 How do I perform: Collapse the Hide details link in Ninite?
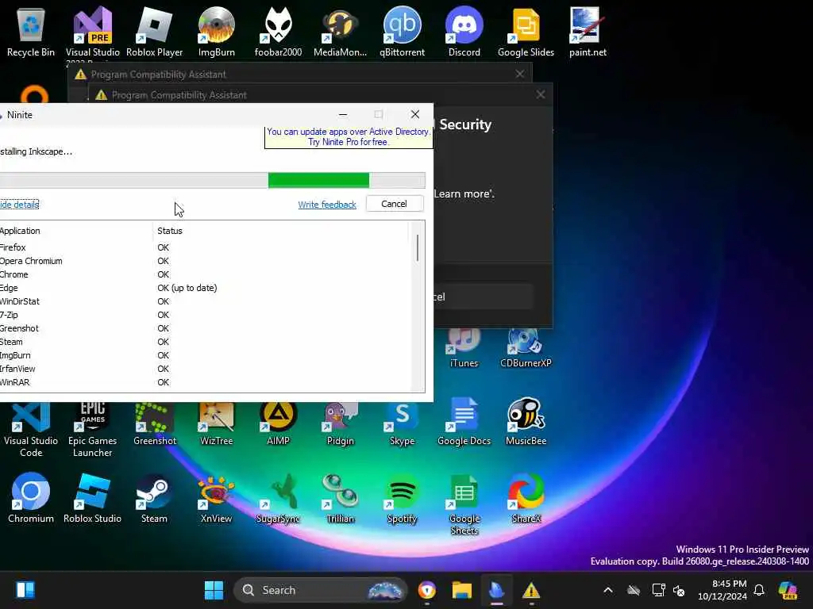19,205
